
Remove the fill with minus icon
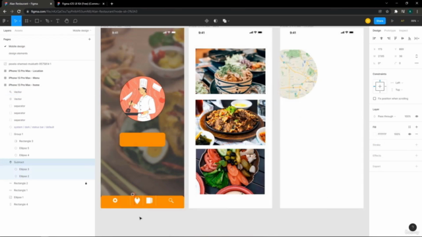[x=417, y=134]
